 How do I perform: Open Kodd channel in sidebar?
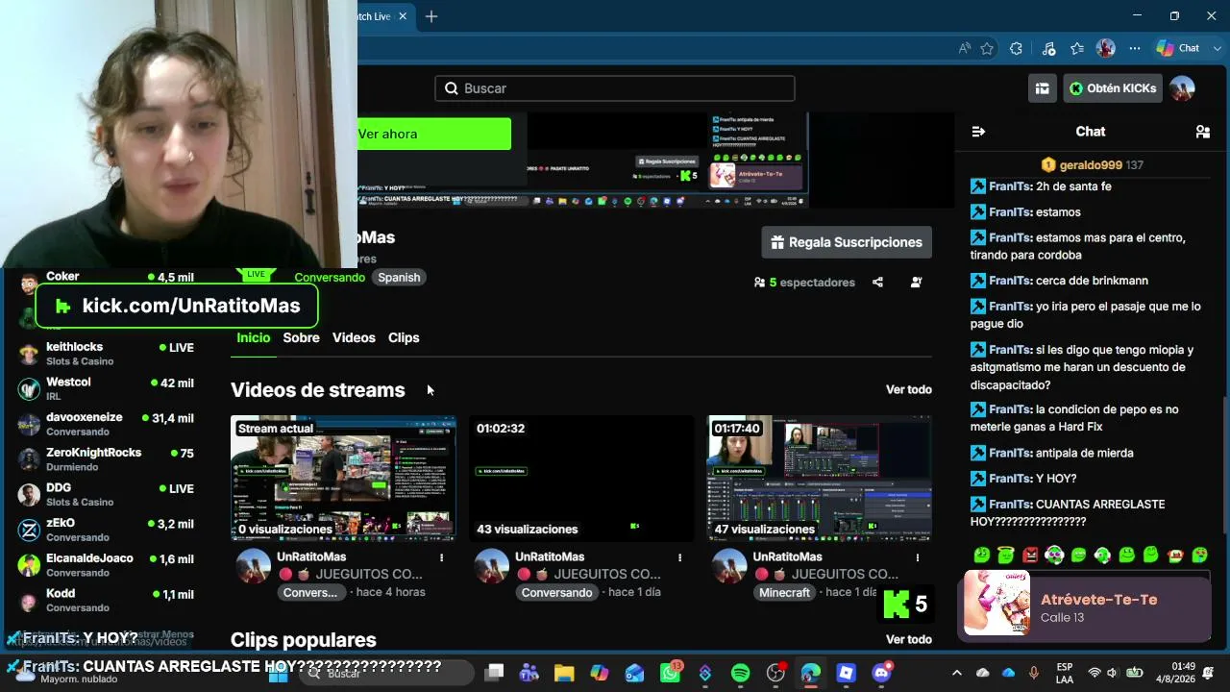click(x=107, y=600)
